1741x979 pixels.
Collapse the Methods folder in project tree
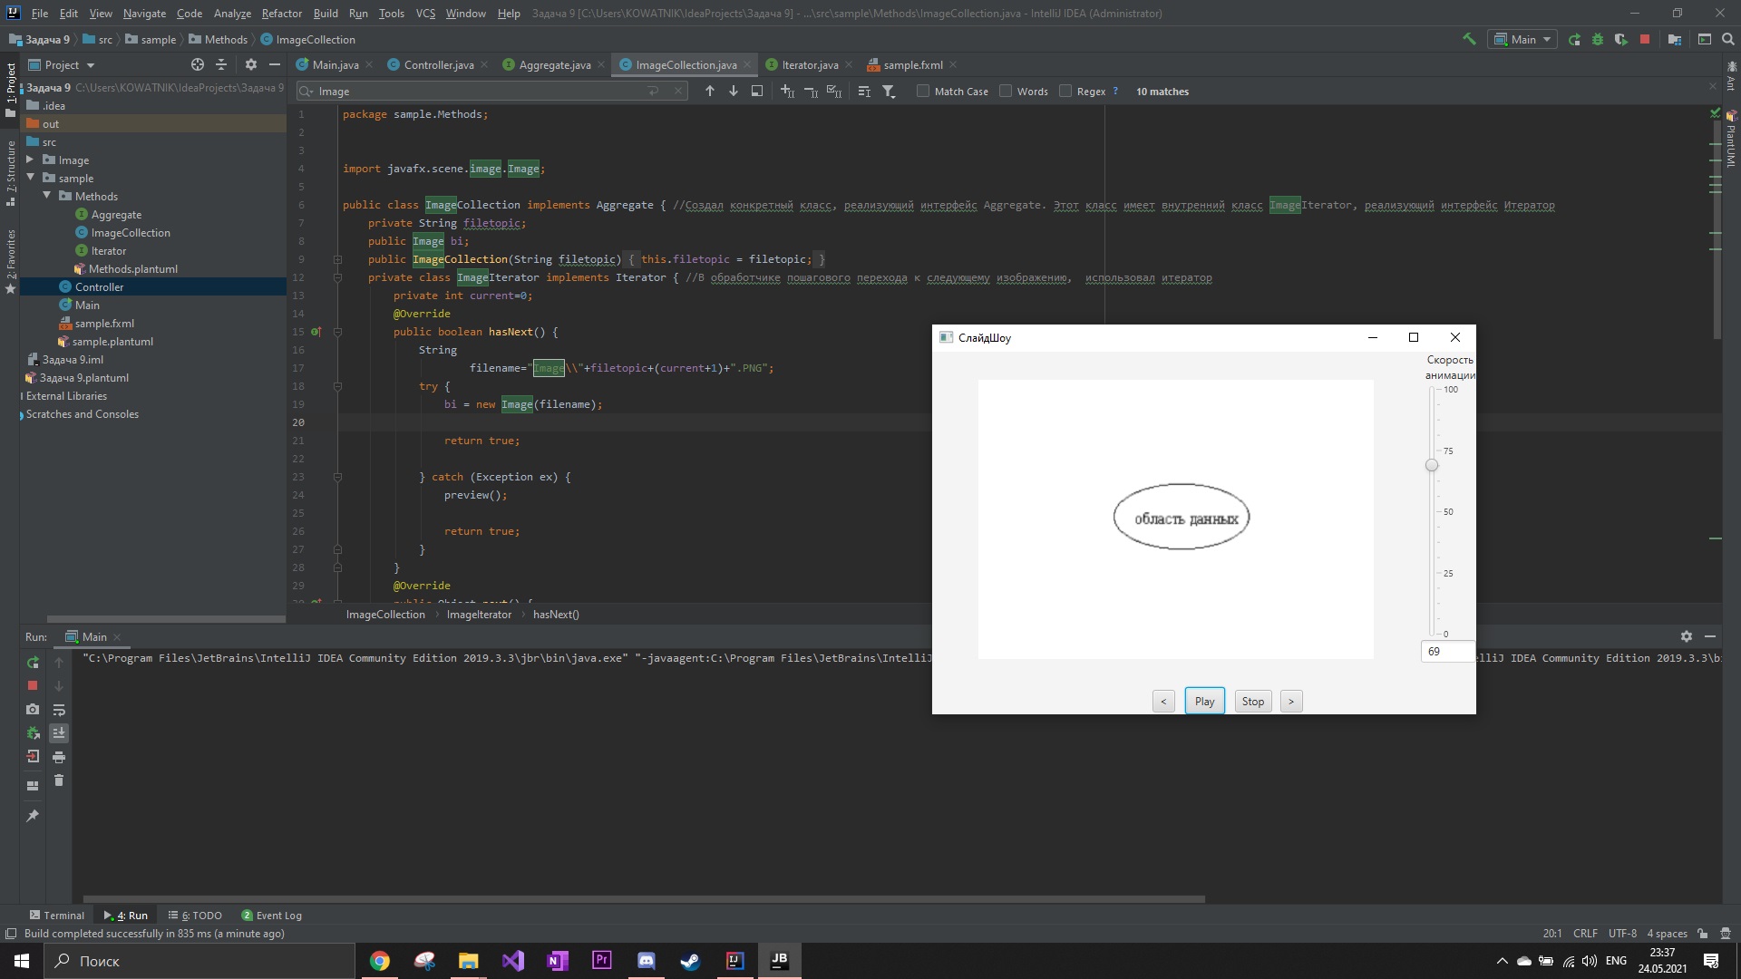pos(47,196)
